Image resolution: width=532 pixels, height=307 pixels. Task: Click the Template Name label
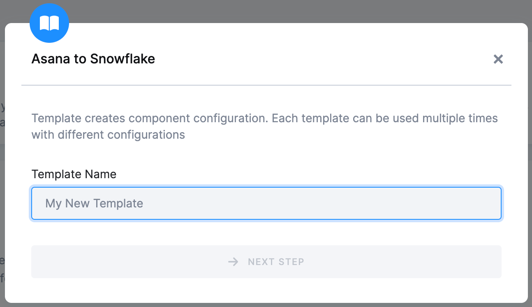pos(74,174)
